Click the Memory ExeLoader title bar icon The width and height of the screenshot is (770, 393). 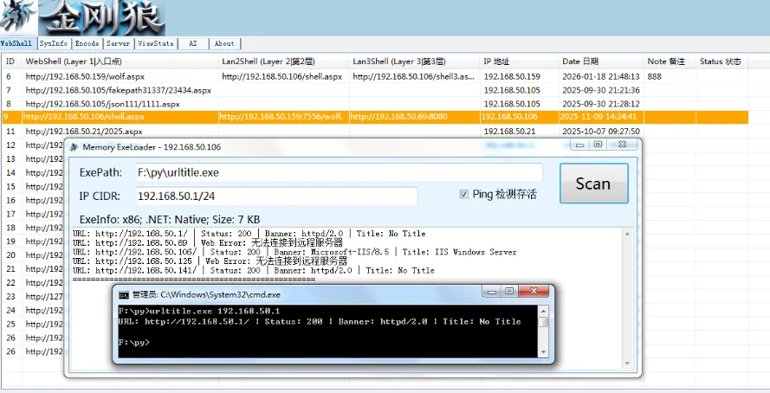(74, 146)
